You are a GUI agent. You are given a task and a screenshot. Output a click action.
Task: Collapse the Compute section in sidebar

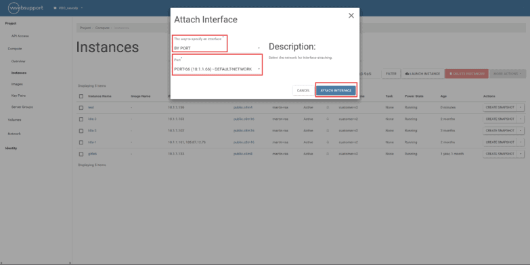[14, 49]
